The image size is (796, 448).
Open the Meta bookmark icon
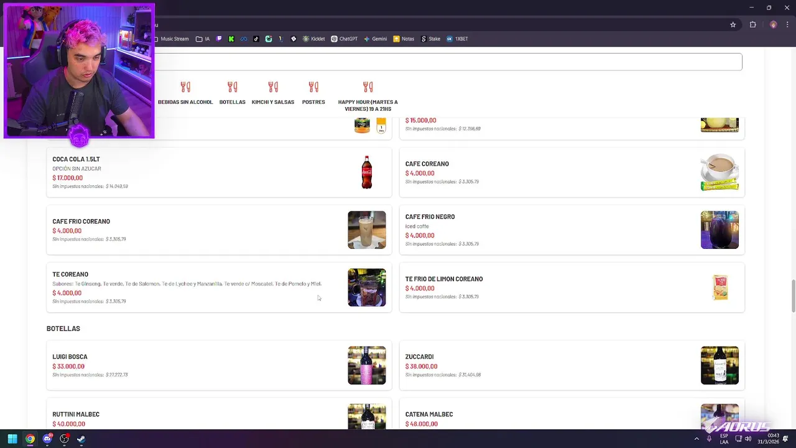[x=244, y=39]
